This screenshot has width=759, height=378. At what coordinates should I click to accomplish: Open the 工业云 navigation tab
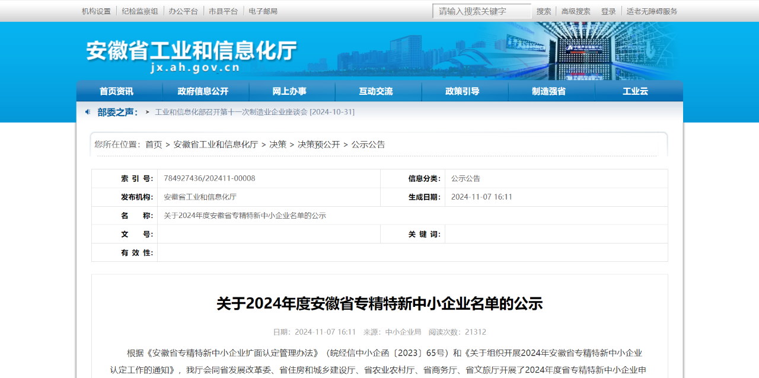(635, 91)
